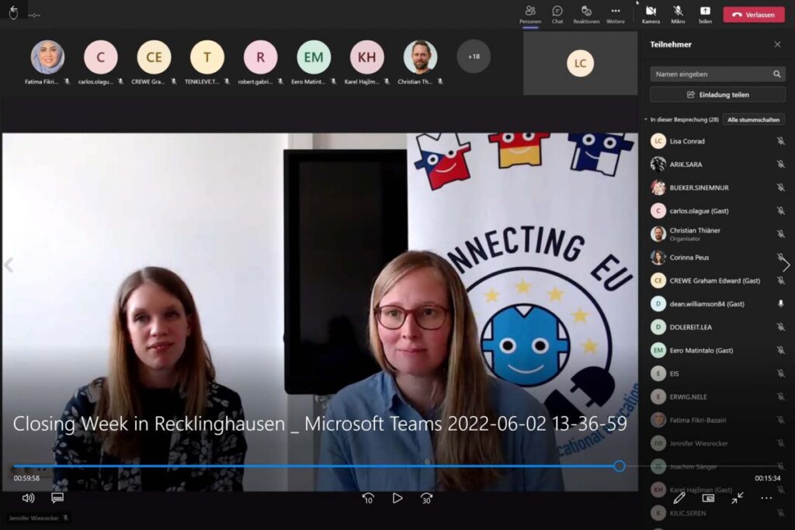Click the mic icon next to ARIK.SARA

point(780,165)
